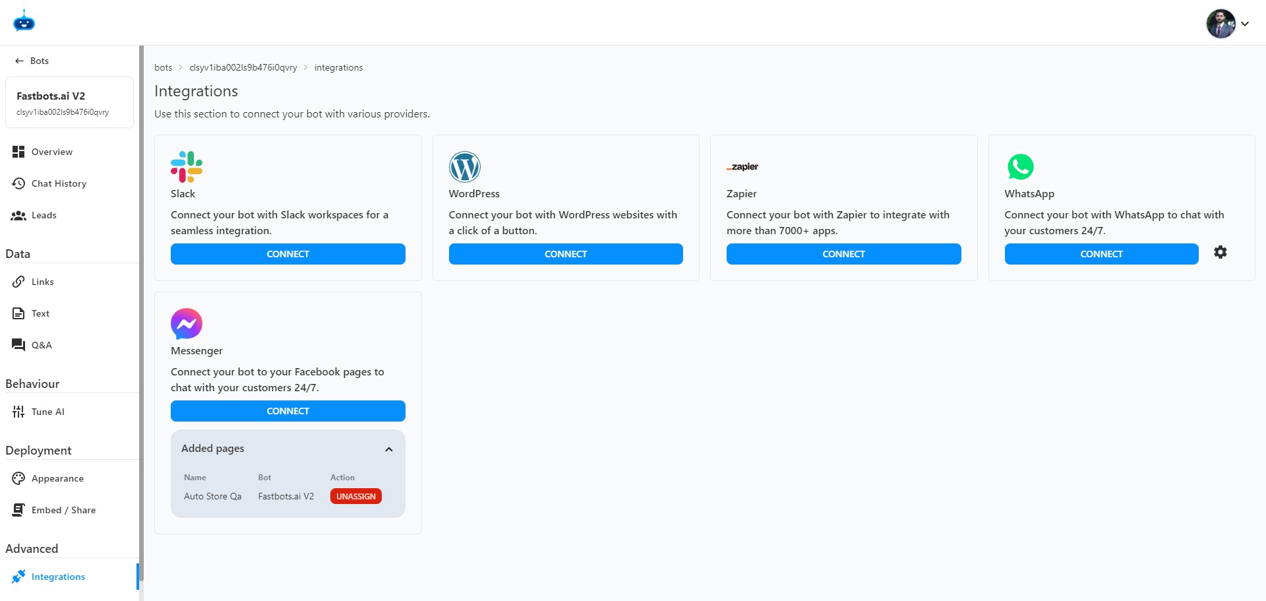Click the back arrow beside Bots
Screen dimensions: 1266x601
pyautogui.click(x=19, y=61)
